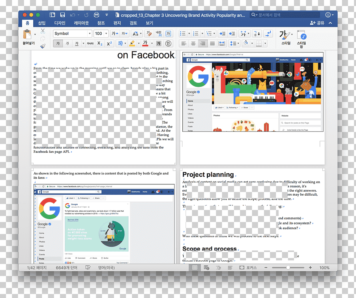
Task: Click the zoom slider handle in status bar
Action: click(288, 268)
